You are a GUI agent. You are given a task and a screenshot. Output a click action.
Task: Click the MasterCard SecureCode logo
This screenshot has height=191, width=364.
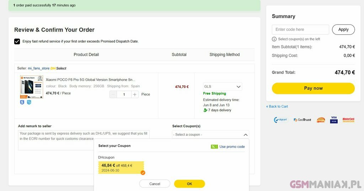[348, 120]
